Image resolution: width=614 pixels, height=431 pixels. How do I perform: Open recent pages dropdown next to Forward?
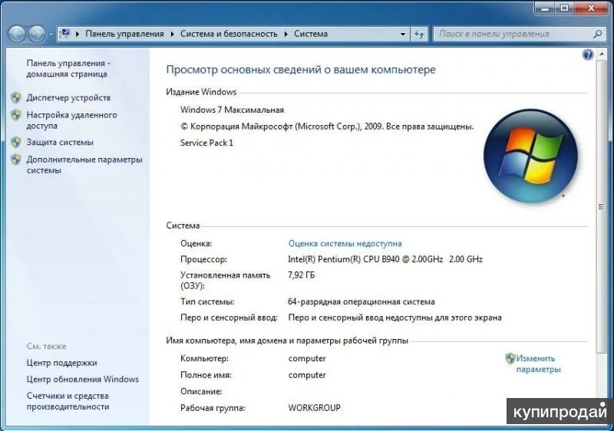(51, 35)
